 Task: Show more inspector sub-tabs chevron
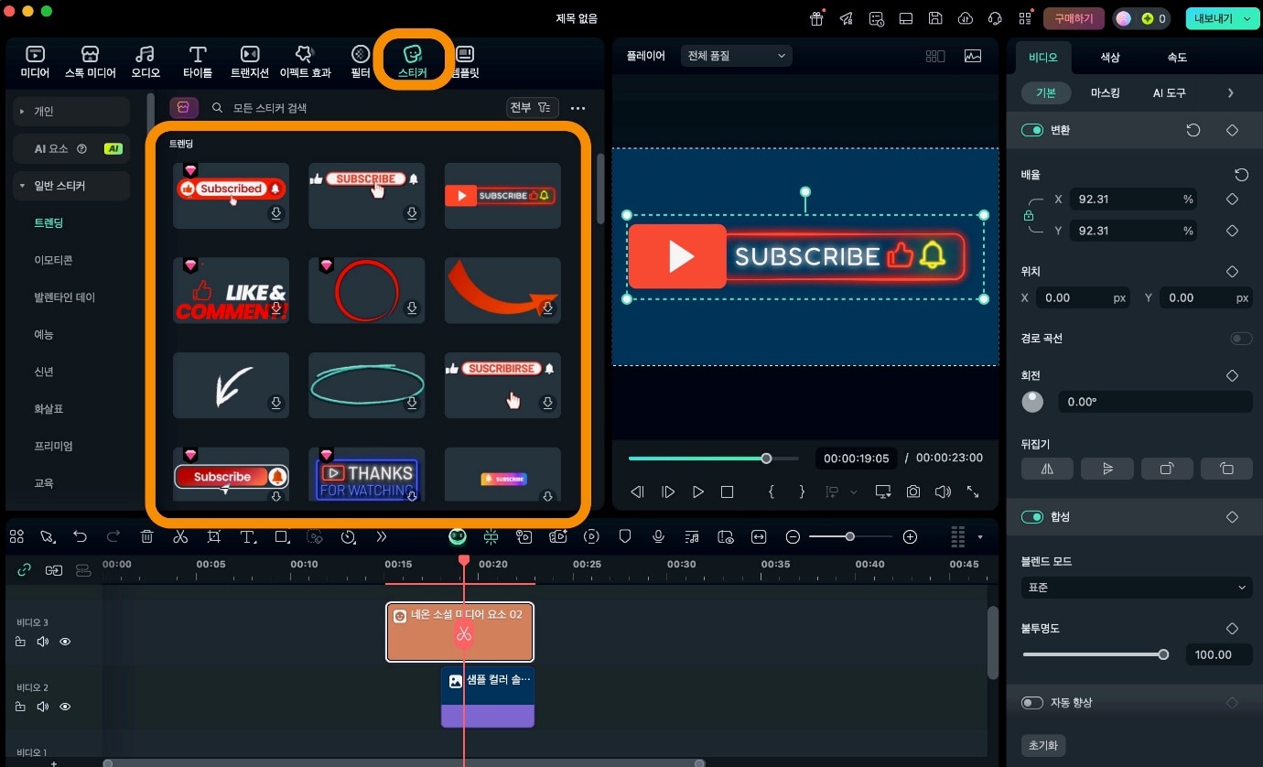pos(1231,92)
